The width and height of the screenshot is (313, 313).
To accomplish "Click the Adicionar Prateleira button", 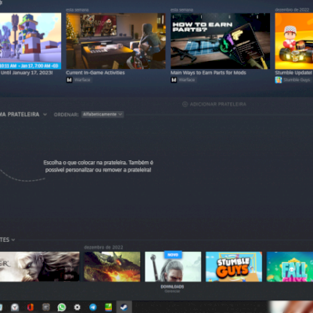I will point(214,104).
